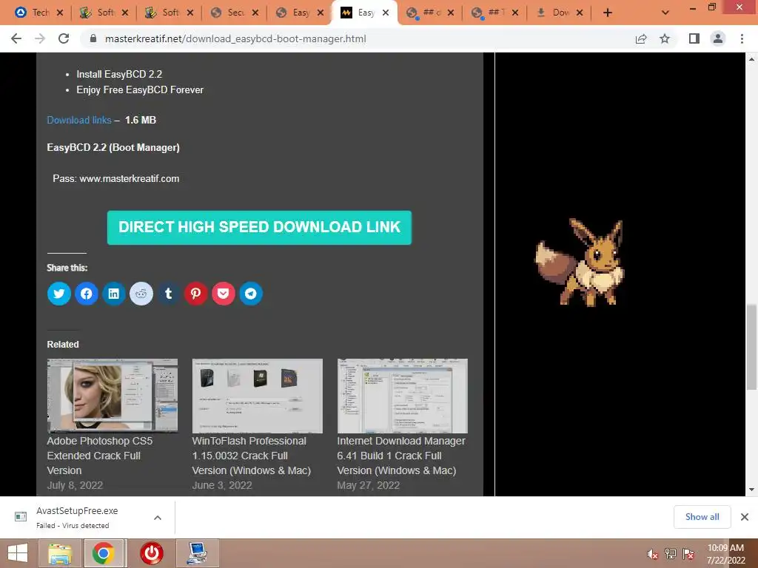The image size is (758, 568).
Task: Click the page vertical scrollbar thumb
Action: click(751, 346)
